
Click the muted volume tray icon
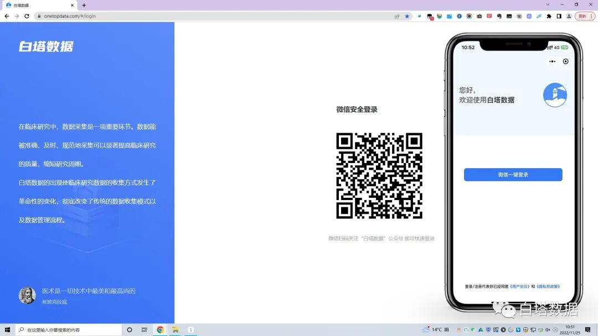pyautogui.click(x=548, y=330)
